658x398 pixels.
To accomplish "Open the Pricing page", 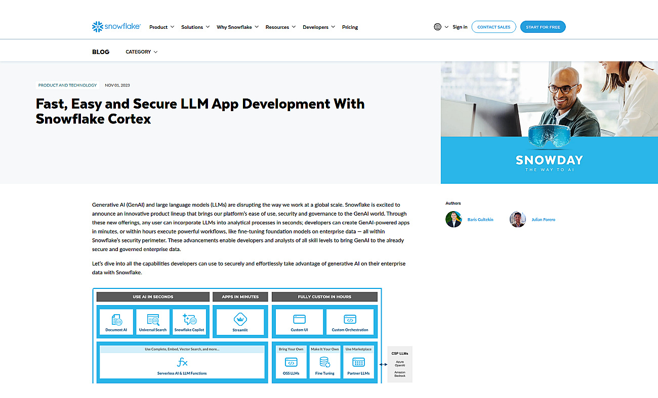I will (350, 27).
